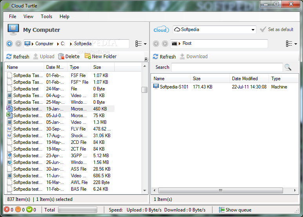Click the New Folder icon
Viewport: 303px width, 217px height.
(88, 56)
